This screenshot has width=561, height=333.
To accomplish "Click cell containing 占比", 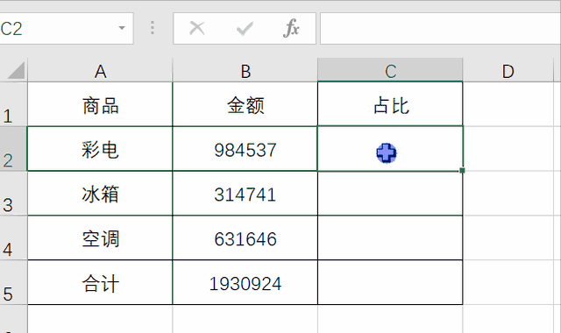I will tap(390, 104).
